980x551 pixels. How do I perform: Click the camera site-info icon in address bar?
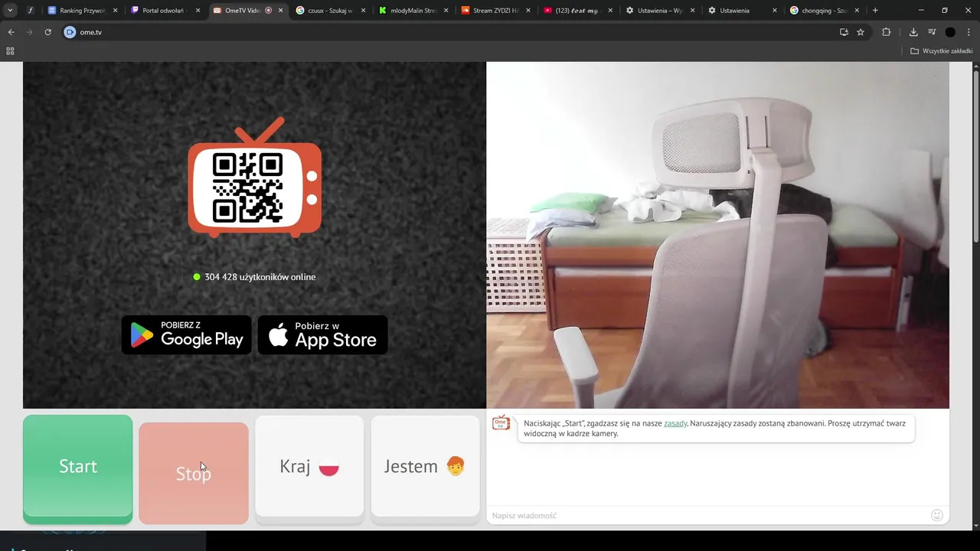70,32
